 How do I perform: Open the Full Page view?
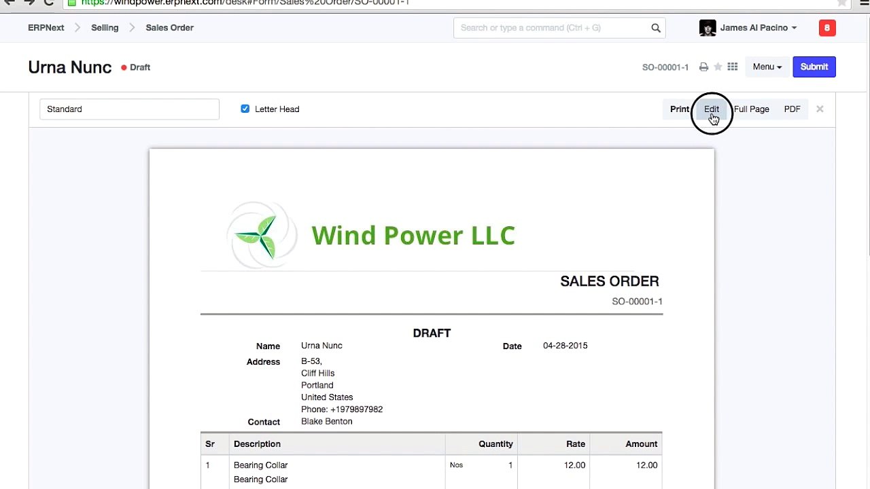coord(752,109)
